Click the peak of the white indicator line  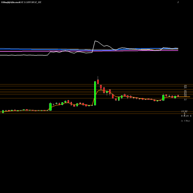pos(95,41)
